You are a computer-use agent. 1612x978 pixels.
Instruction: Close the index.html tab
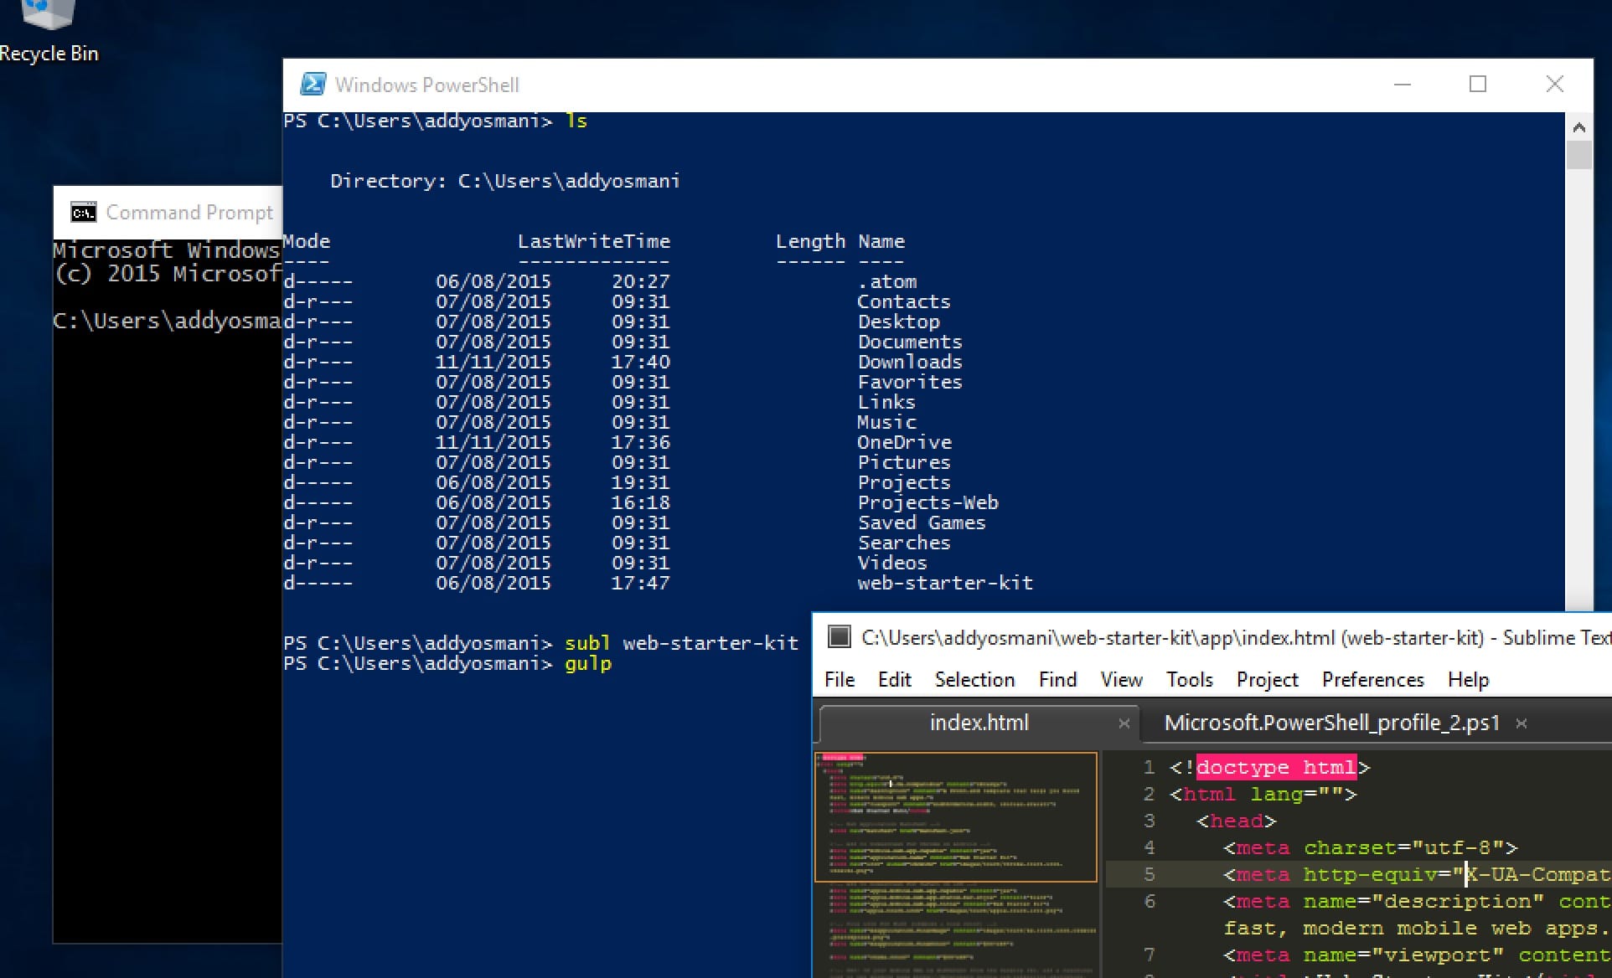click(1124, 723)
